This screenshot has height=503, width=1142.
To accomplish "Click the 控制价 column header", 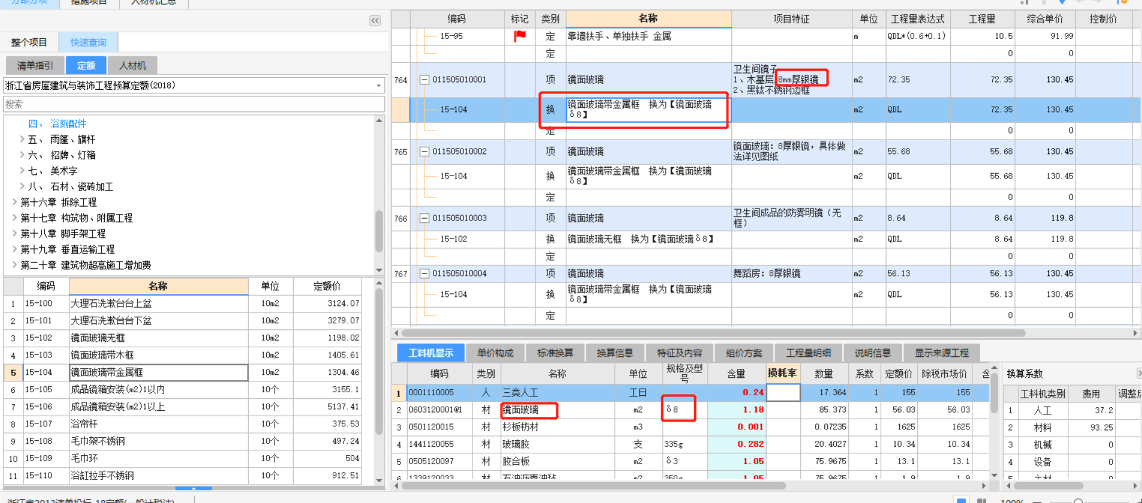I will 1103,19.
